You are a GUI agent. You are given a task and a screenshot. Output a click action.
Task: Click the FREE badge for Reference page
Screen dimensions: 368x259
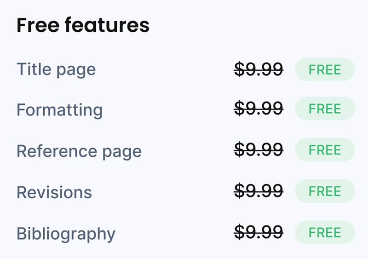coord(325,150)
